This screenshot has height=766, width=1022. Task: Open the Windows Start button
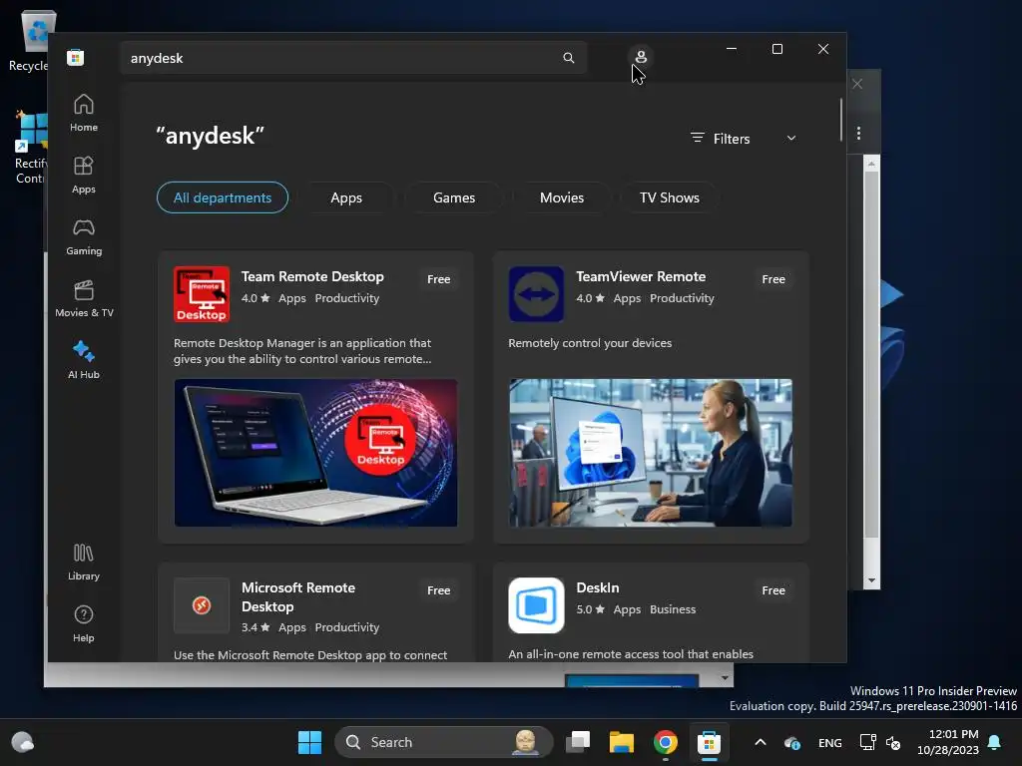pos(309,742)
